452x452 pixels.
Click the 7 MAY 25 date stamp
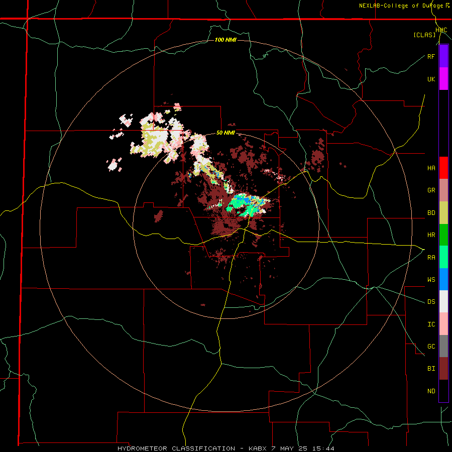pyautogui.click(x=289, y=448)
